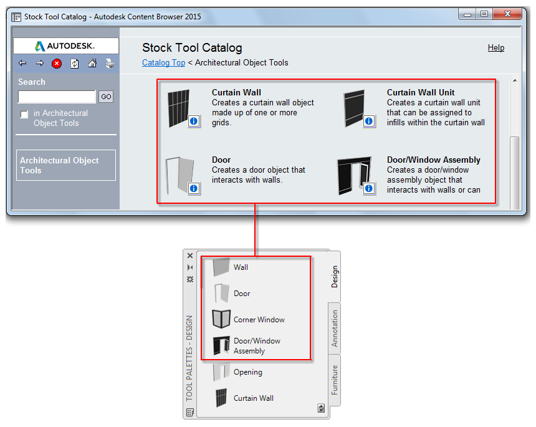Click the Curtain Wall title text
This screenshot has width=536, height=427.
(x=236, y=92)
